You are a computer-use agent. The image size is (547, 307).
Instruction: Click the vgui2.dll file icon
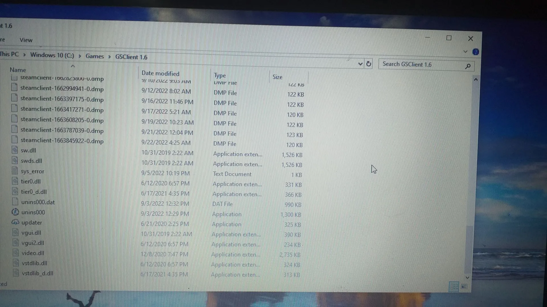pos(16,243)
